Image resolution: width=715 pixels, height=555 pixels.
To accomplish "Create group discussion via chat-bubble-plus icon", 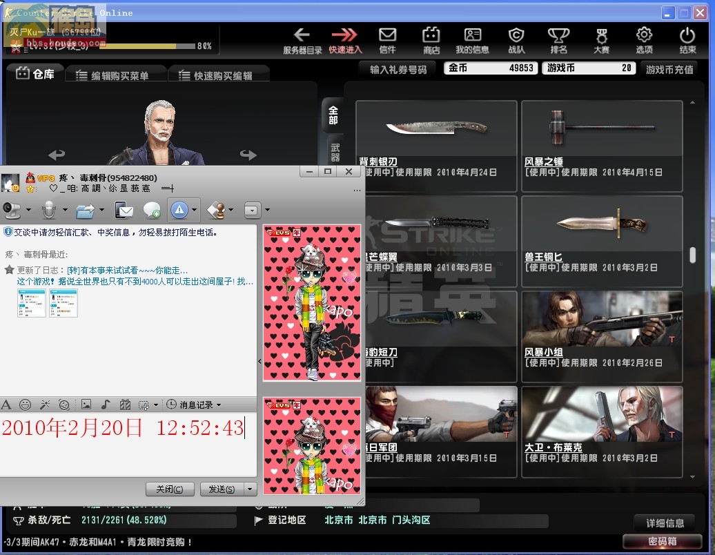I will (x=151, y=211).
